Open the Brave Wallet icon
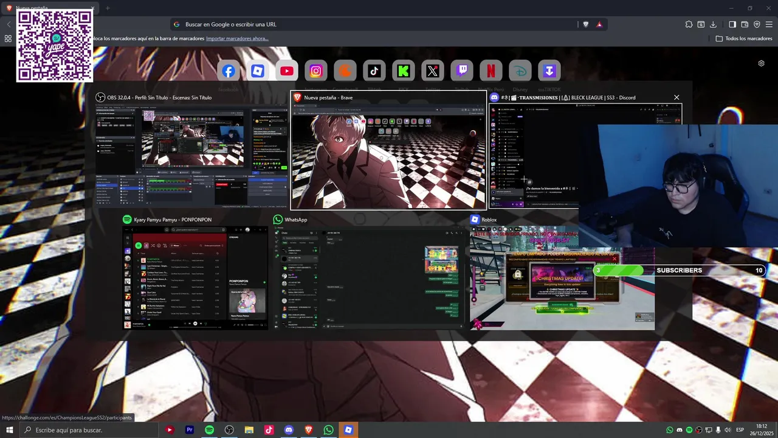 pos(745,24)
